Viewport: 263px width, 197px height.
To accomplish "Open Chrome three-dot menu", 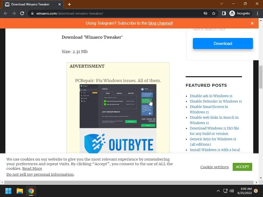I will [x=257, y=13].
